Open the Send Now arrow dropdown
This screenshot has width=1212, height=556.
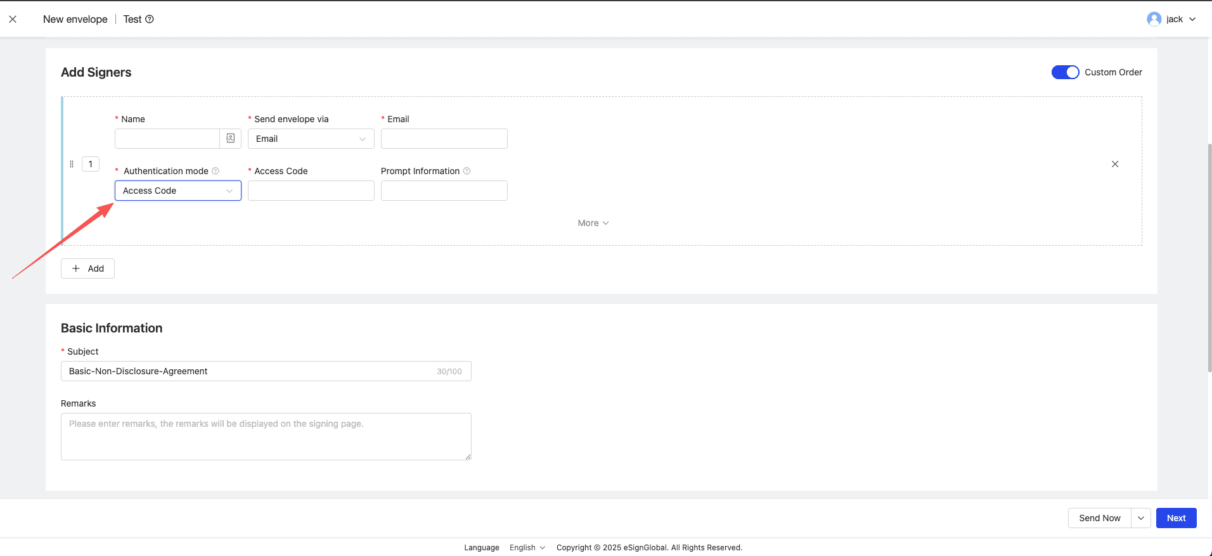pyautogui.click(x=1141, y=518)
